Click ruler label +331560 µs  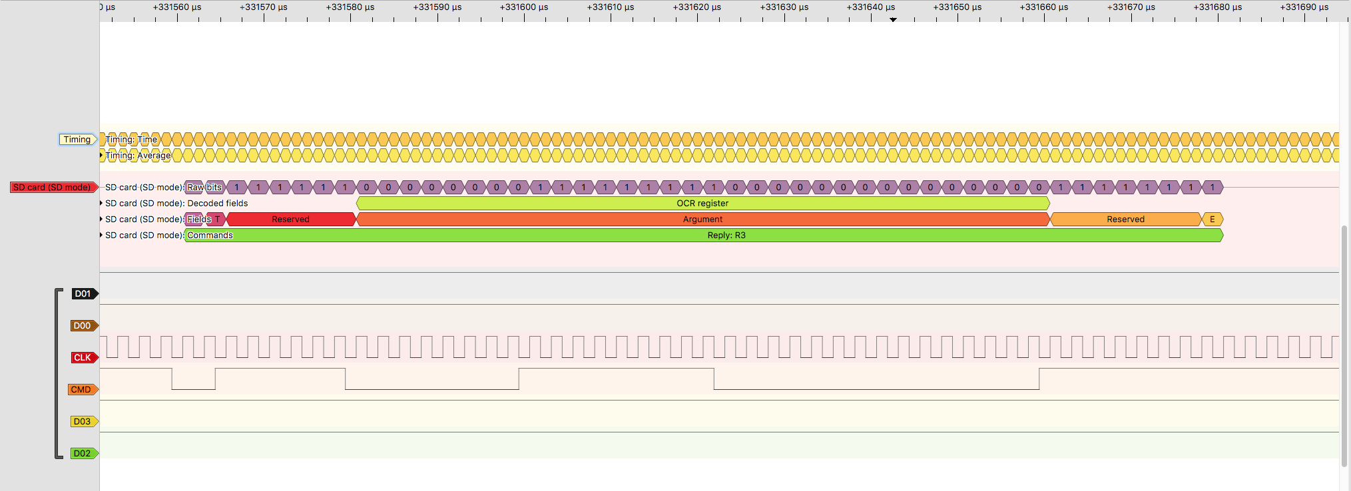click(x=177, y=7)
